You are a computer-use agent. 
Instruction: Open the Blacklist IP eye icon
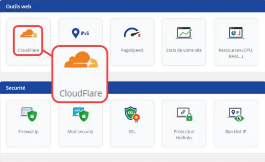point(236,114)
